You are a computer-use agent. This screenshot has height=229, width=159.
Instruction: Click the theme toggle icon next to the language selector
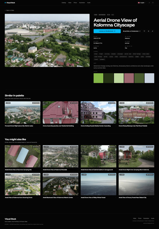(x=149, y=3)
